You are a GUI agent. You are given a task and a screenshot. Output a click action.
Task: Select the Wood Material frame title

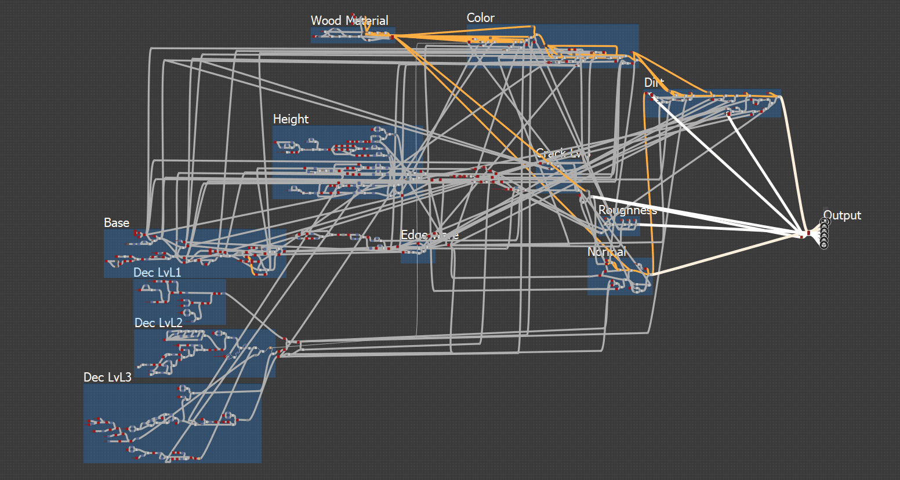(x=349, y=21)
